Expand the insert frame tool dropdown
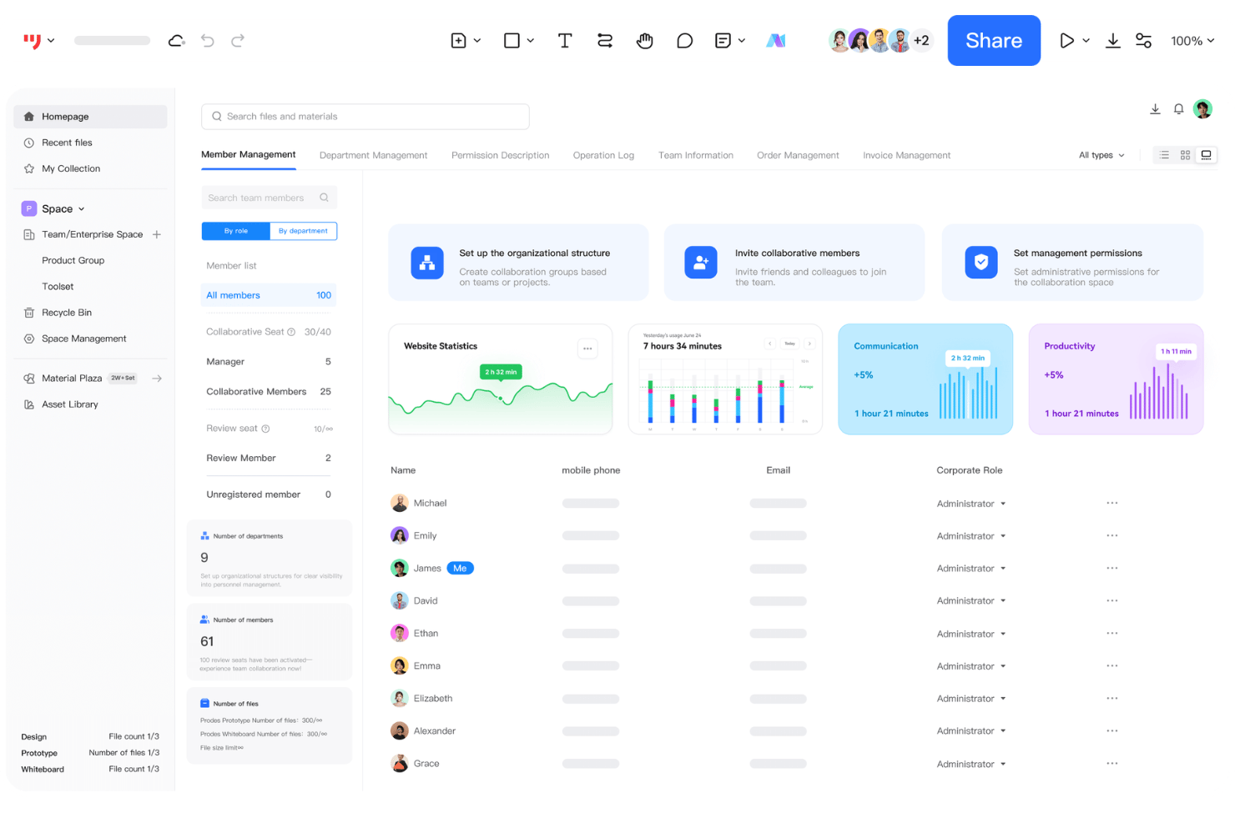 (x=477, y=40)
